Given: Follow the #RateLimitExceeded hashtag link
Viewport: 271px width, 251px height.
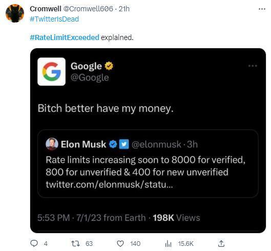Looking at the screenshot, I should (x=65, y=37).
